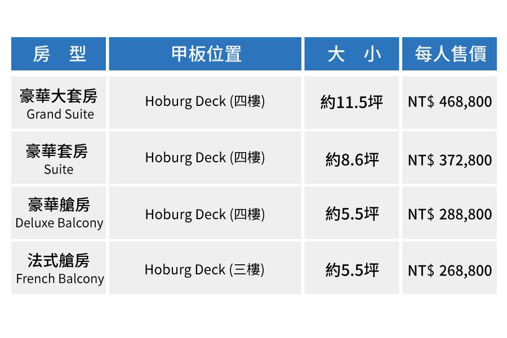
Task: Click Deluxe Balcony's 約5.5坪 size cell
Action: pyautogui.click(x=352, y=214)
